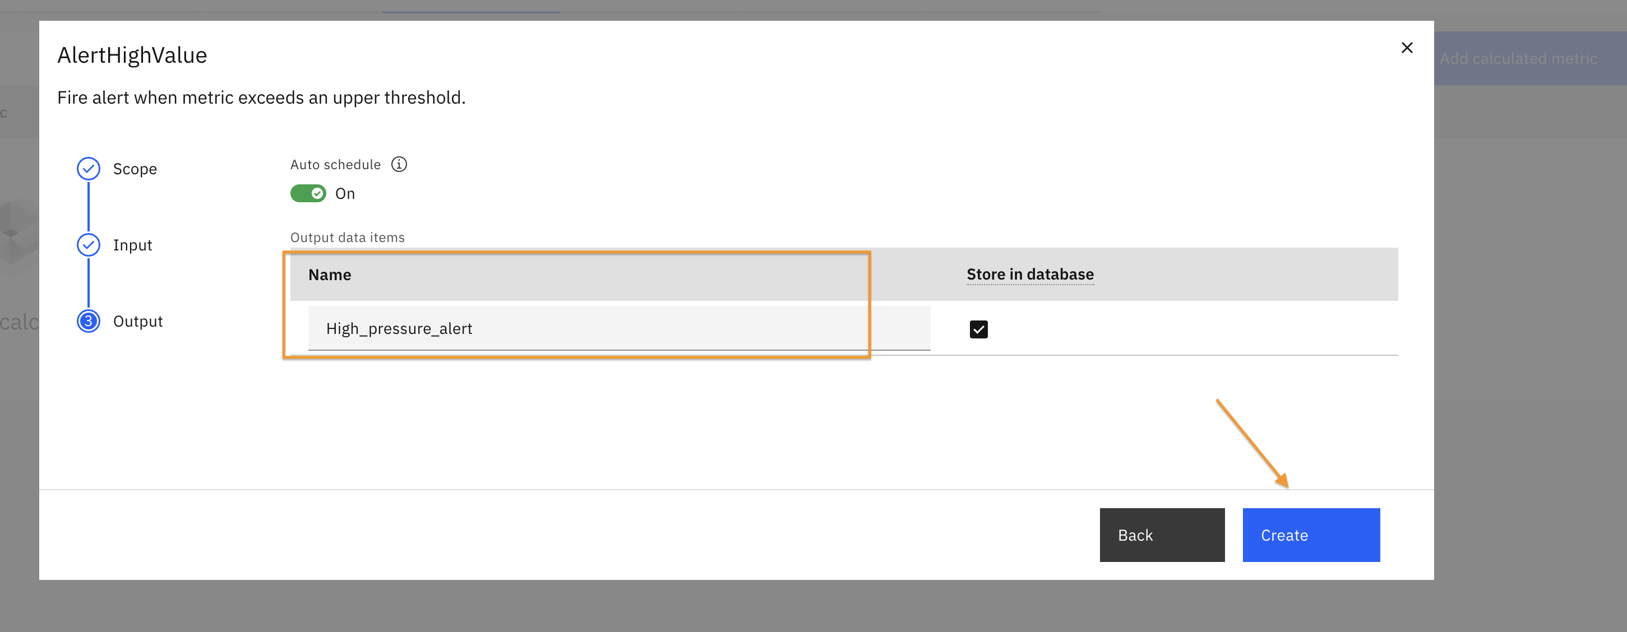This screenshot has height=632, width=1627.
Task: Open the Auto schedule info tooltip icon
Action: click(x=399, y=165)
